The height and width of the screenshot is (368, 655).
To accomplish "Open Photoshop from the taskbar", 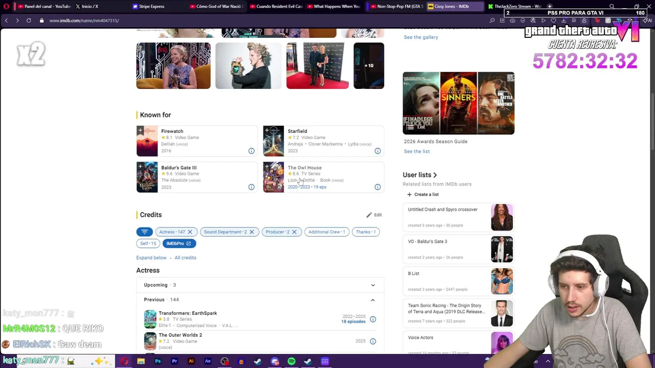I will pyautogui.click(x=158, y=361).
